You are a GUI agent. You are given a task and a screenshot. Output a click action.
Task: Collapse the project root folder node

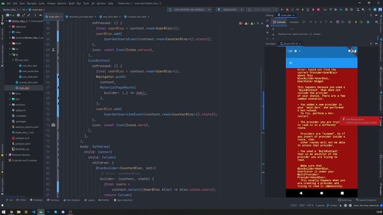(7, 21)
